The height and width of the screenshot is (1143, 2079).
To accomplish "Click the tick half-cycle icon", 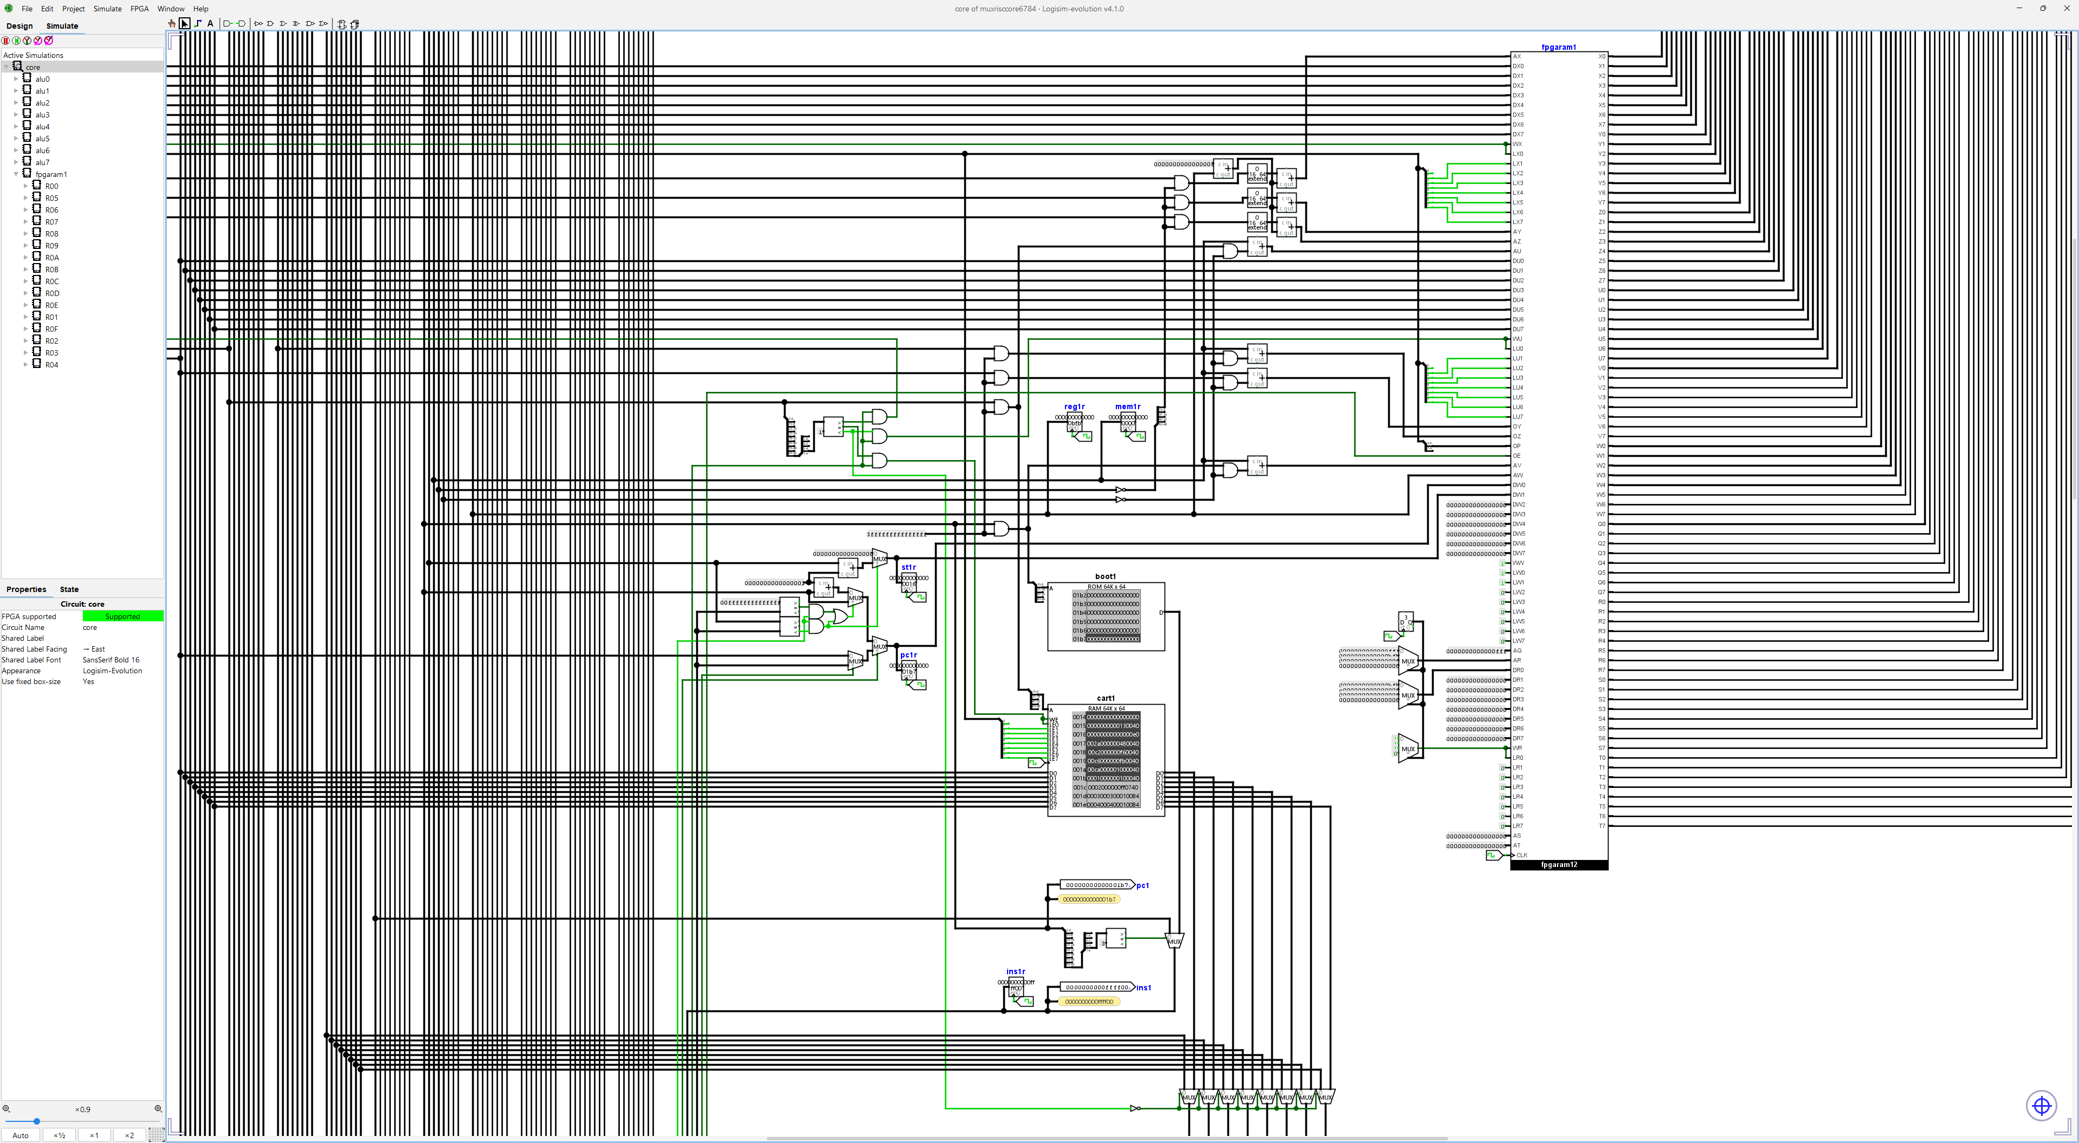I will (38, 41).
